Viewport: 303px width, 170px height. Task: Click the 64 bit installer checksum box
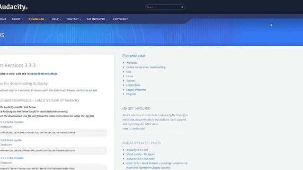tap(53, 133)
